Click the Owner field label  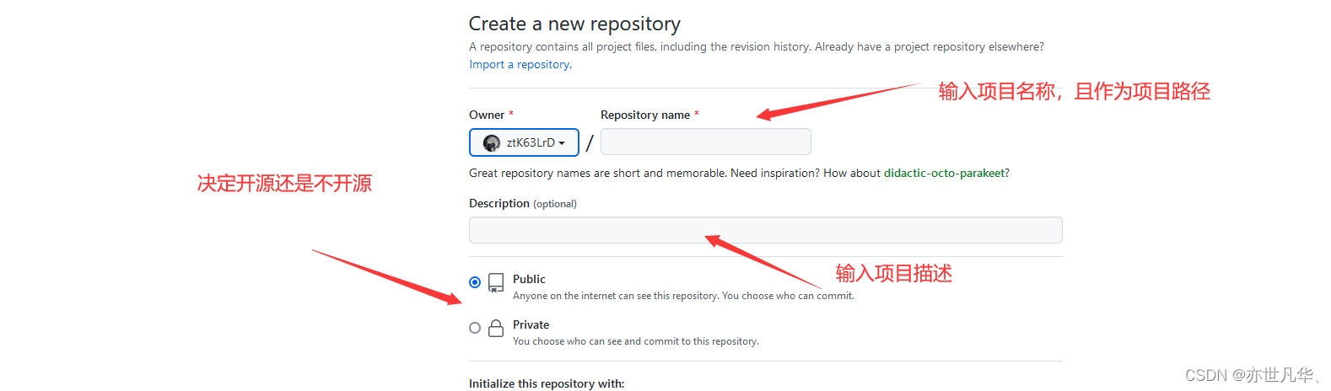tap(487, 115)
